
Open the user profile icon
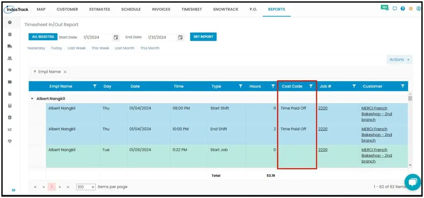419,9
